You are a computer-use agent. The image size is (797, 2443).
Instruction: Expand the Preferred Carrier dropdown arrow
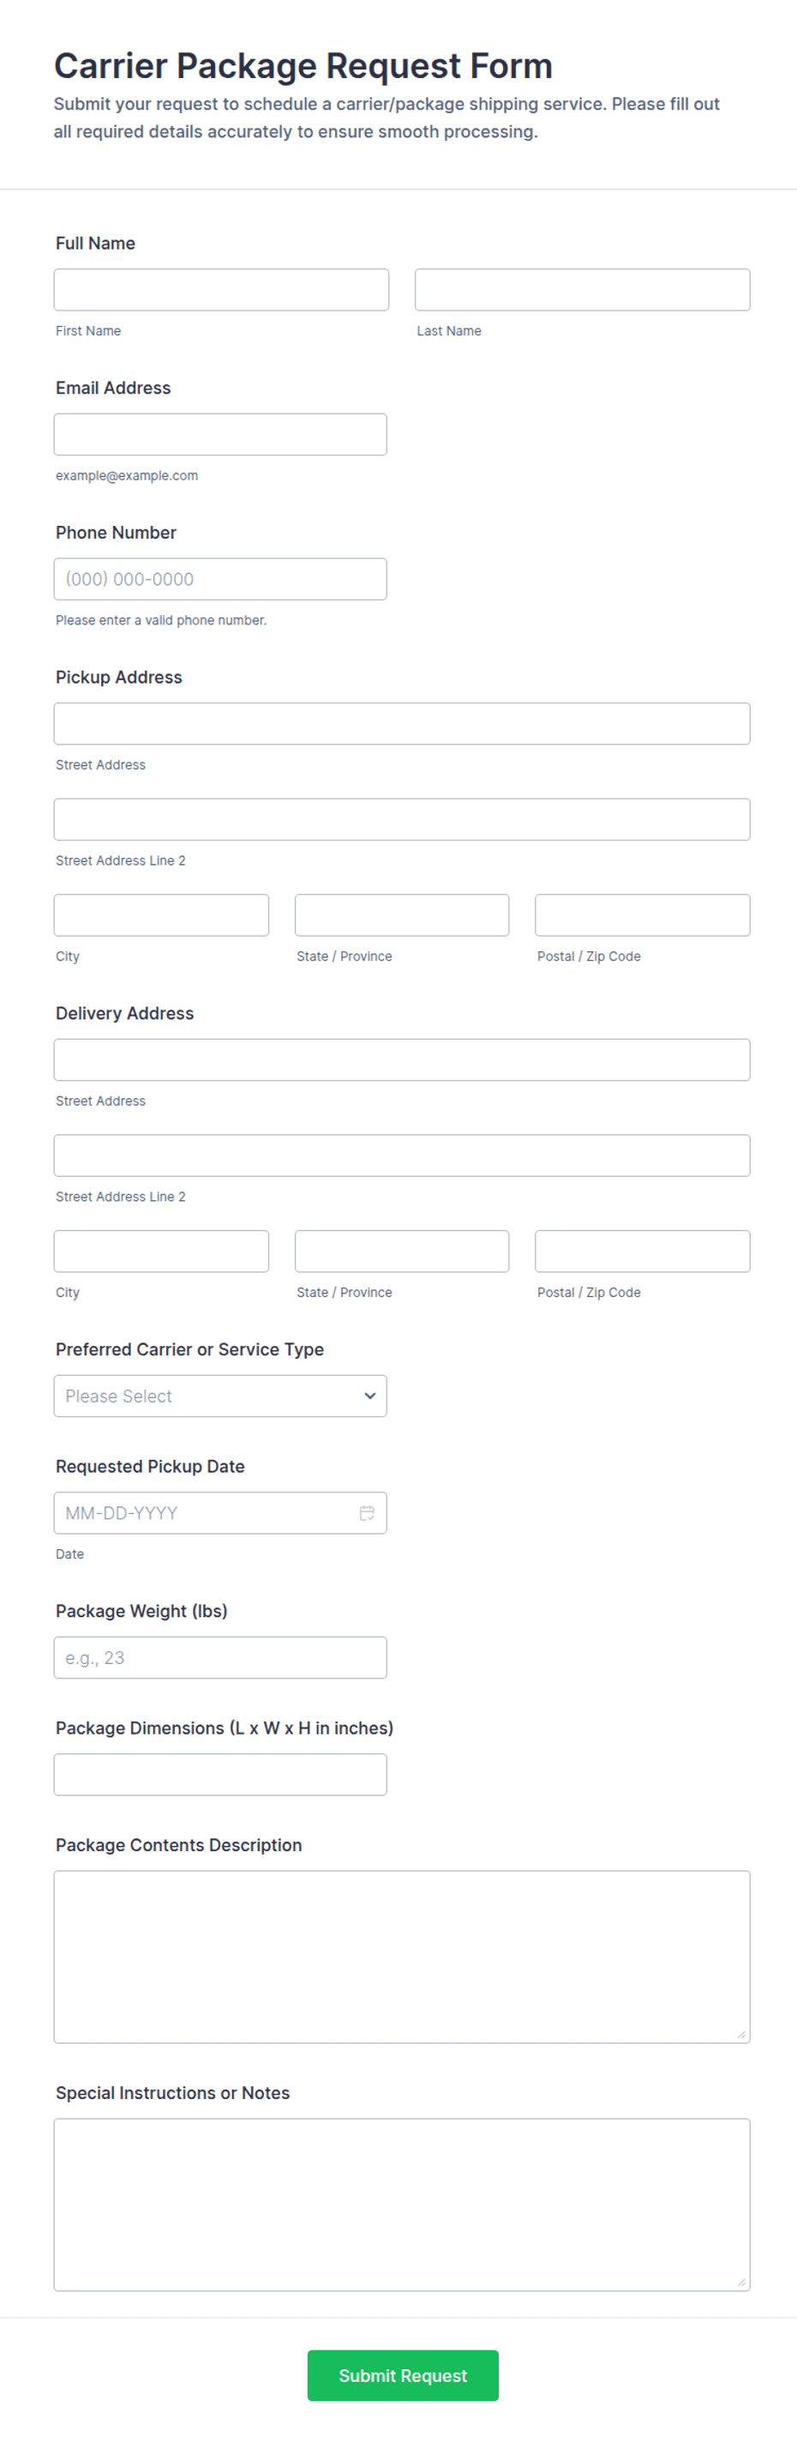pyautogui.click(x=369, y=1396)
